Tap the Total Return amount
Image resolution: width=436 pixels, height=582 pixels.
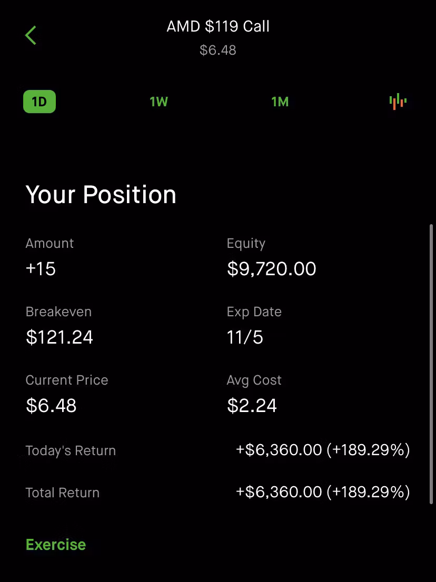(322, 492)
